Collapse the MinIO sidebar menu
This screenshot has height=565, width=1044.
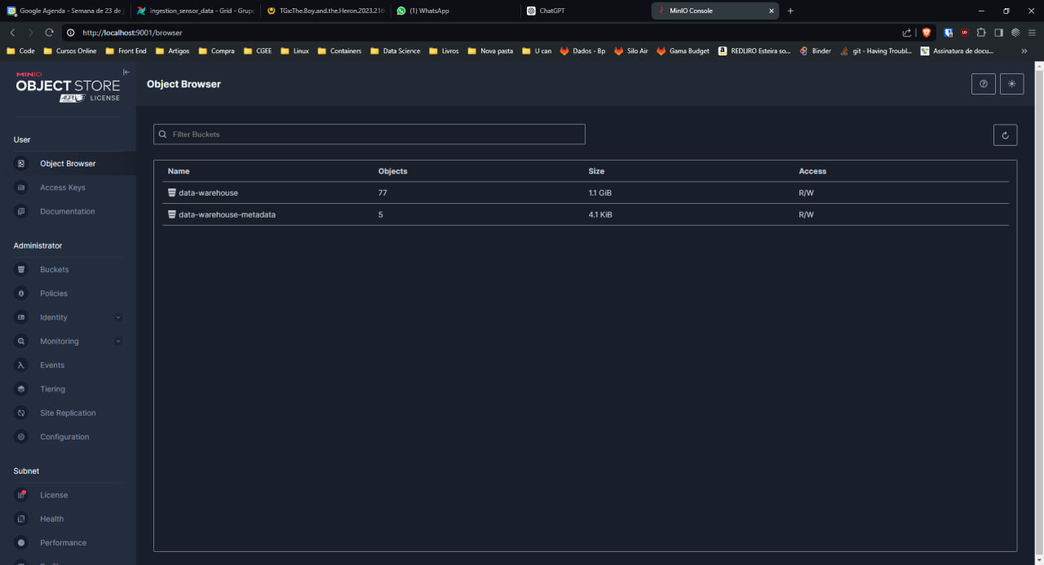click(x=126, y=73)
